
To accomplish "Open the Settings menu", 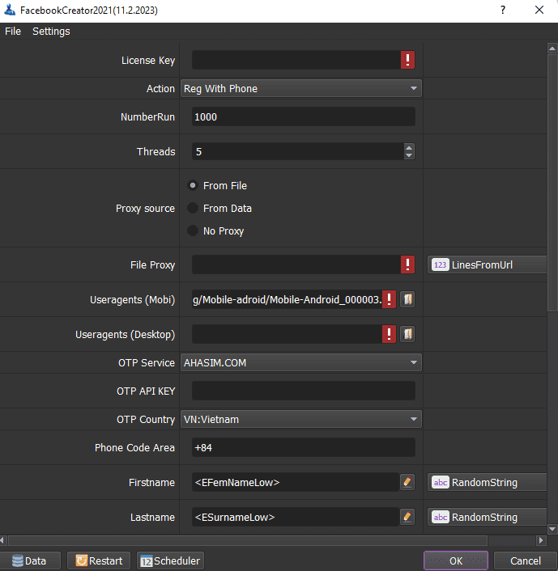I will (51, 32).
